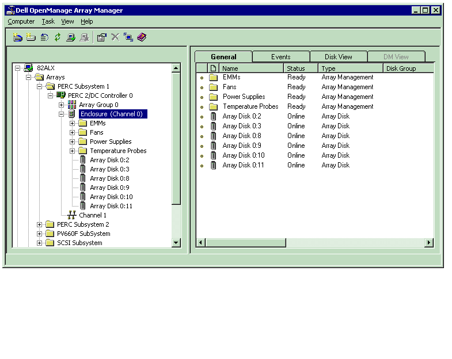
Task: Expand the Array Group 0 node
Action: point(61,105)
